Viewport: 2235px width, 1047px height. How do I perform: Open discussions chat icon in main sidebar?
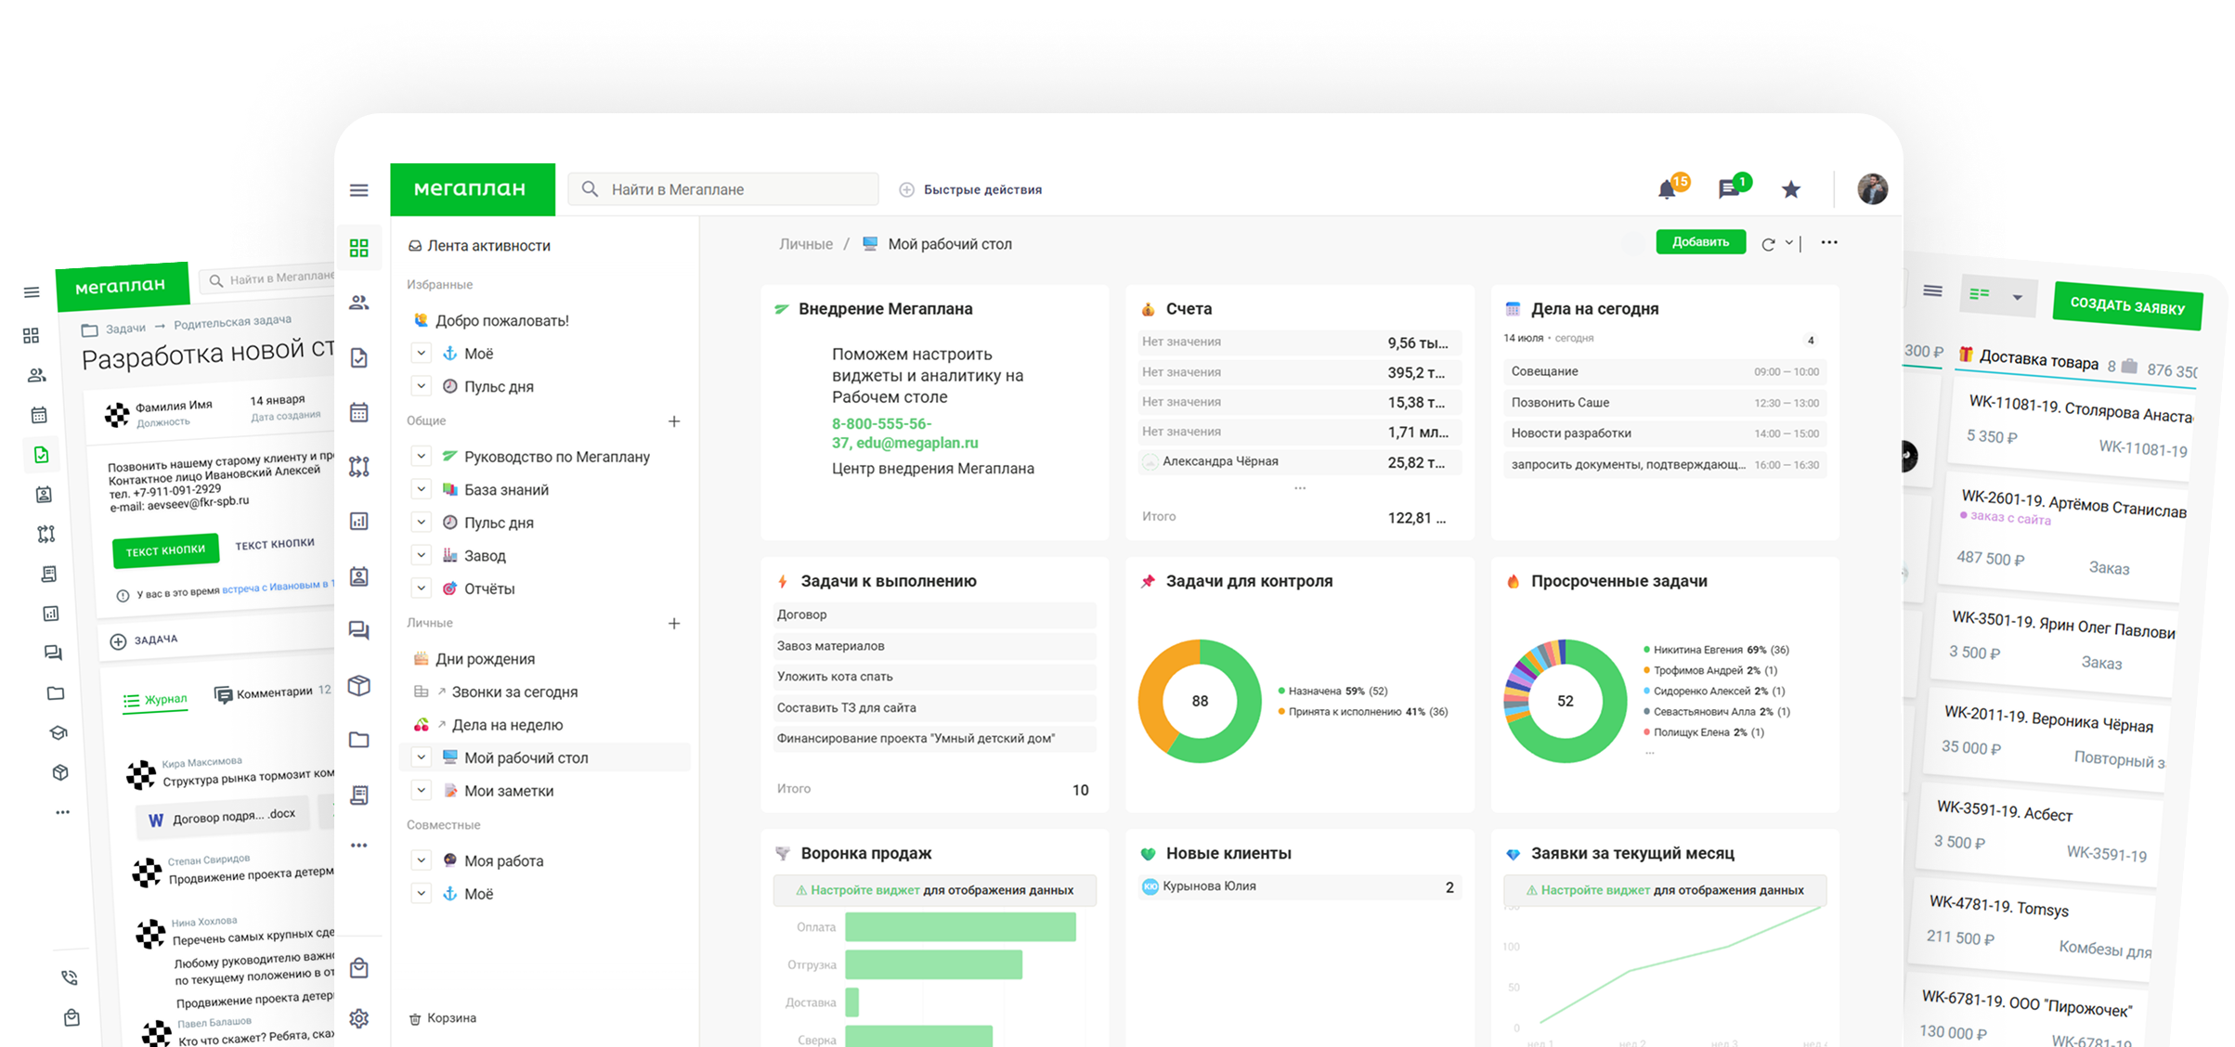click(x=359, y=630)
